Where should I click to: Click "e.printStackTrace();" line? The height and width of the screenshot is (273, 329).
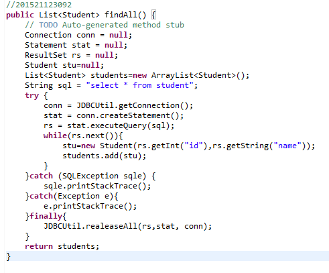coord(90,206)
